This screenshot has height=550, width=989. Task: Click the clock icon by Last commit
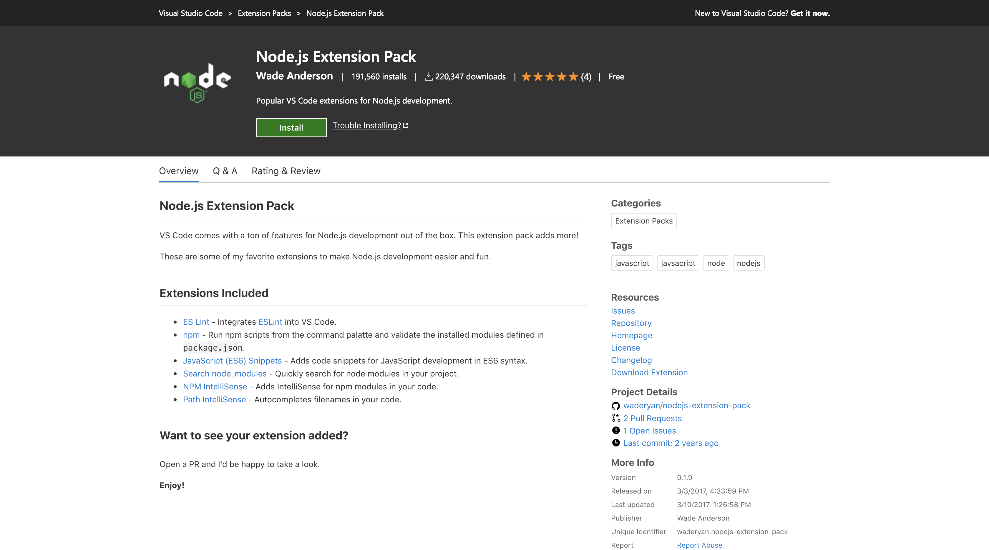[616, 443]
